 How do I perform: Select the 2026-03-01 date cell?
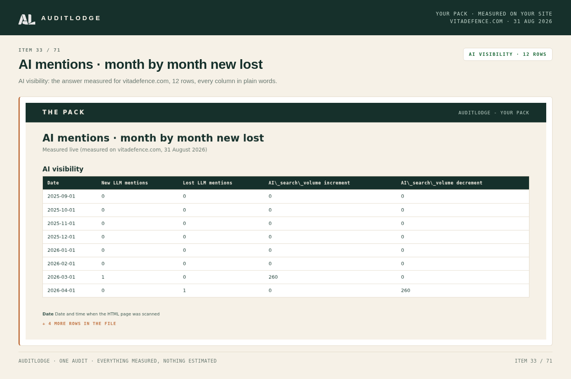pos(61,277)
